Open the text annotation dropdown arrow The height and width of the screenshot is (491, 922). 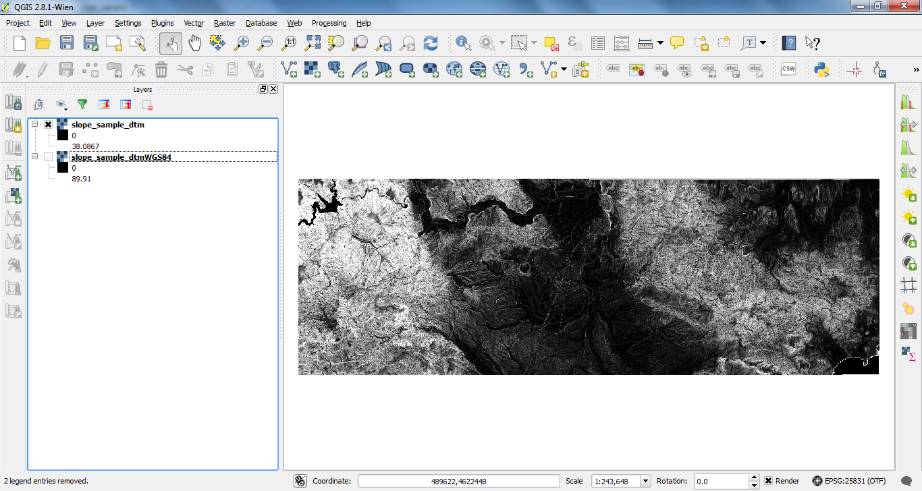tap(763, 43)
